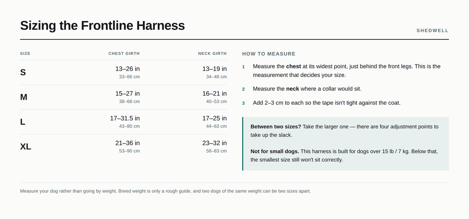Click the bold 'Between two sizes?' text

276,127
